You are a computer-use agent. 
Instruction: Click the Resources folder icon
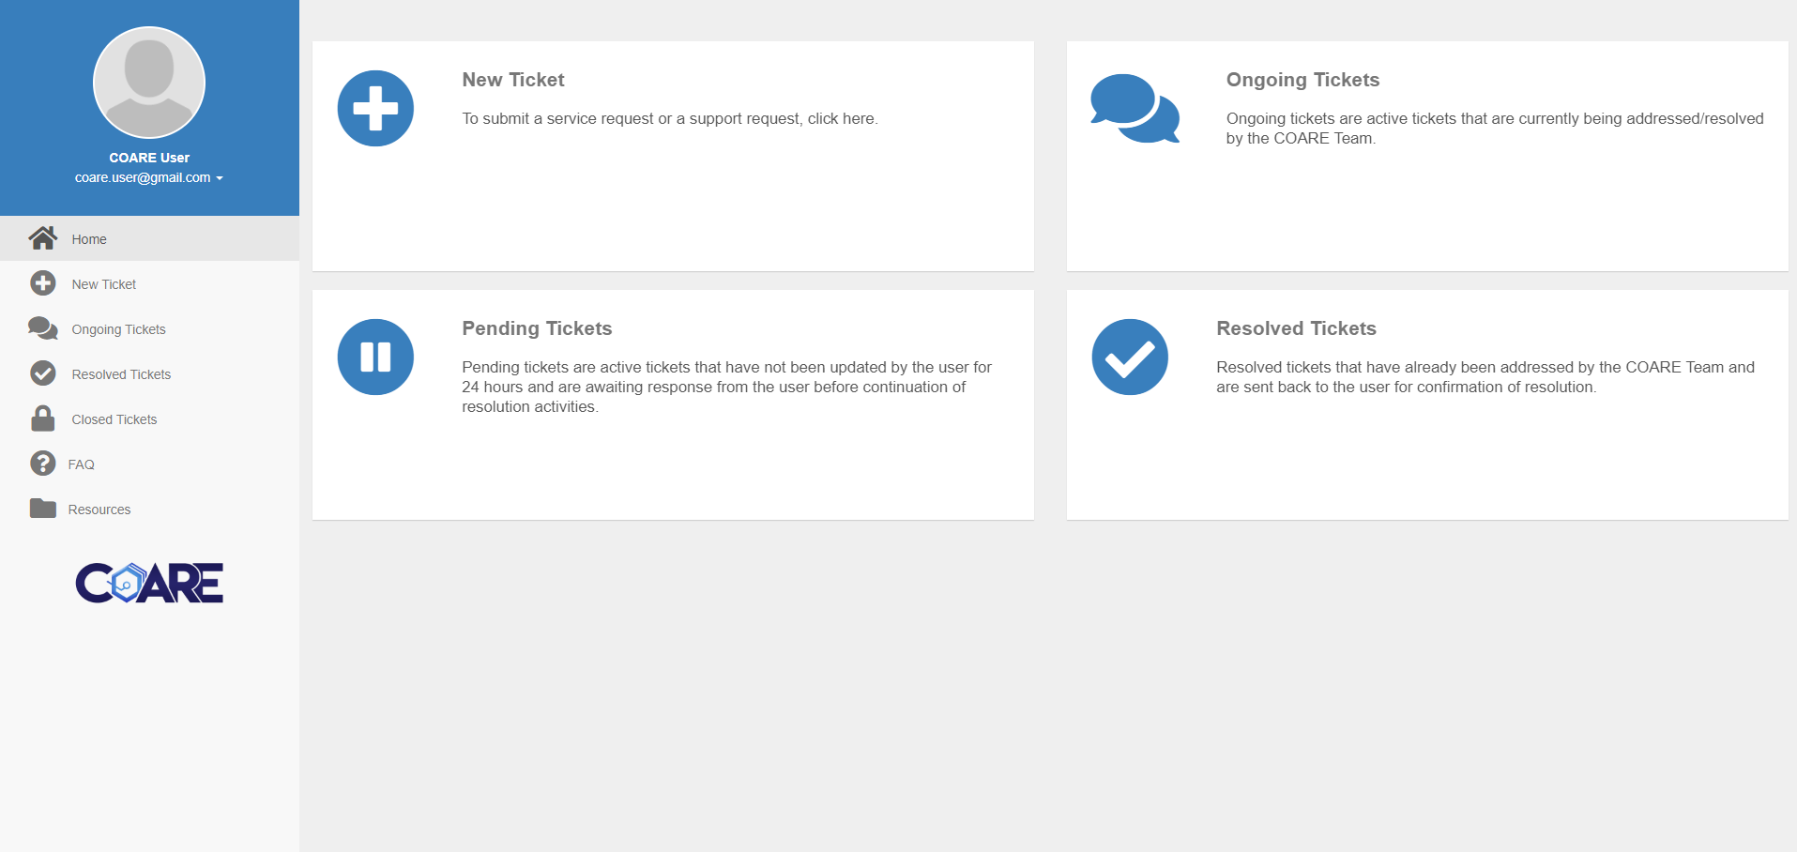coord(42,509)
